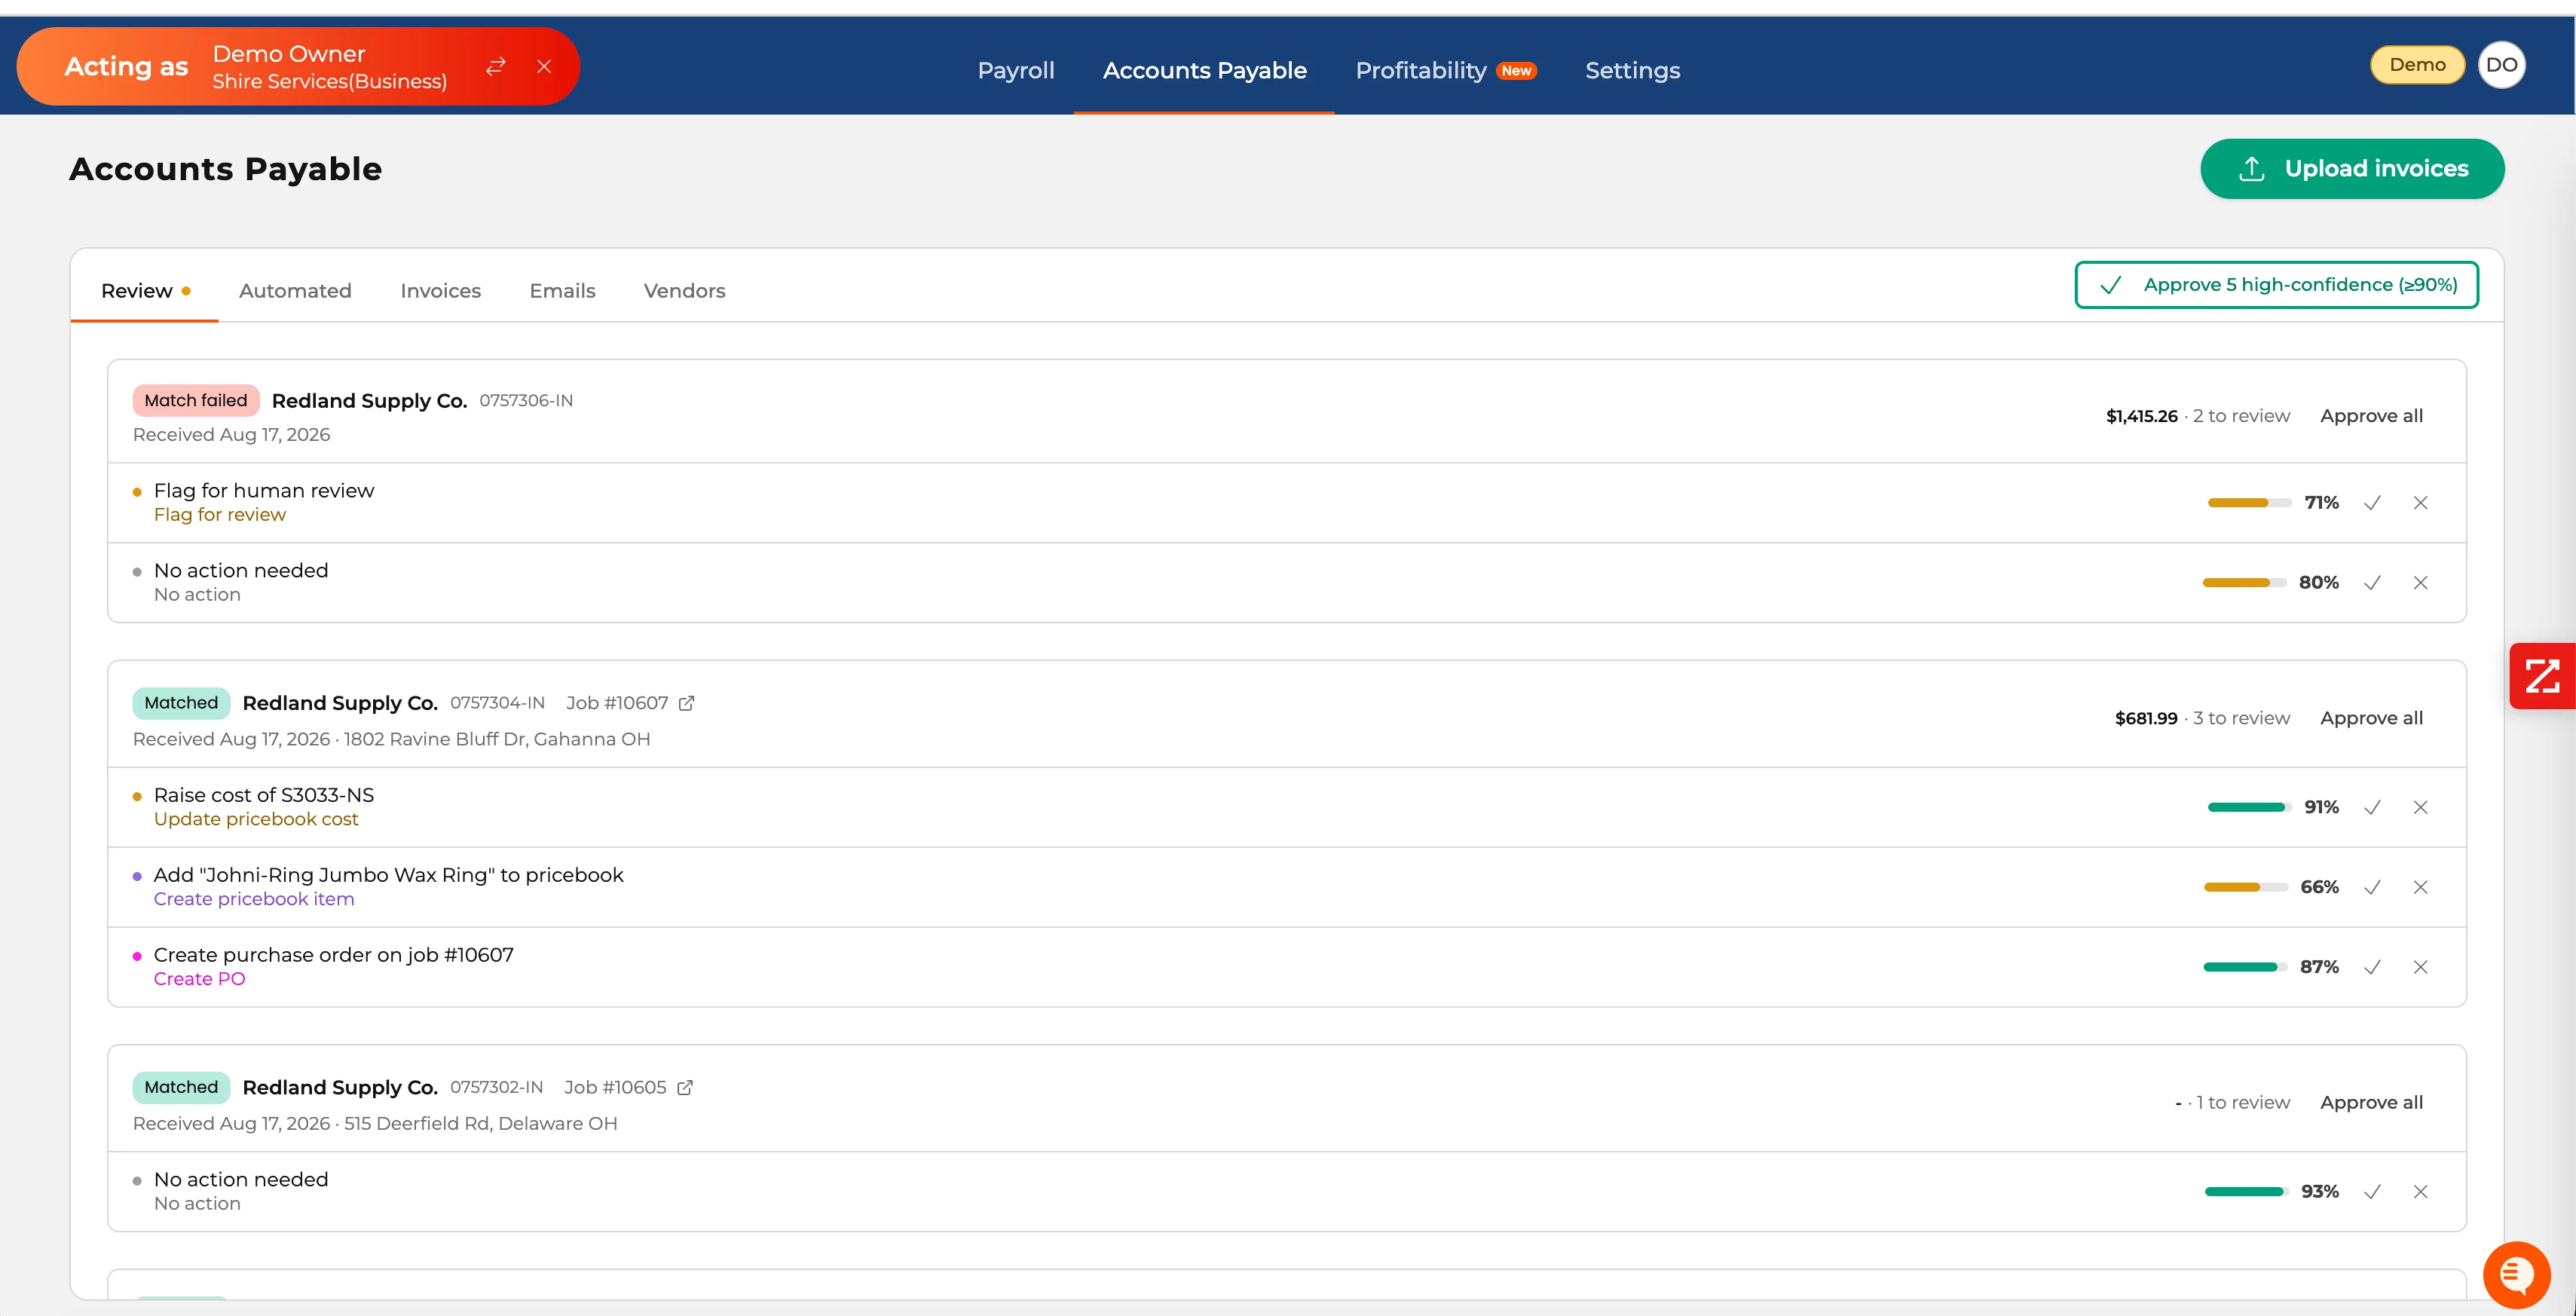Switch to the Automated tab

[295, 291]
